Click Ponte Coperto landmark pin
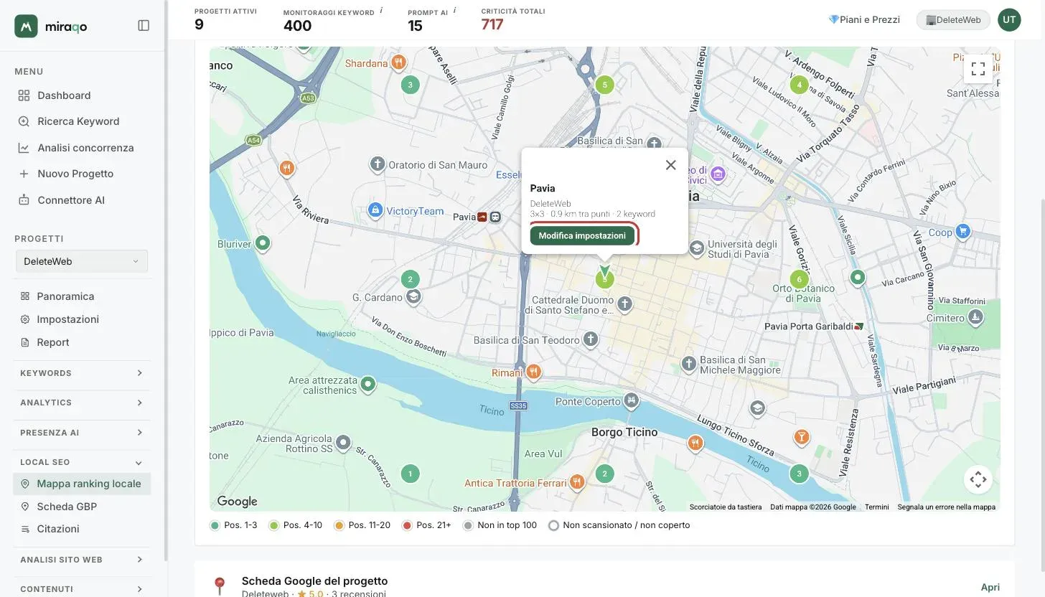This screenshot has width=1045, height=597. [631, 400]
